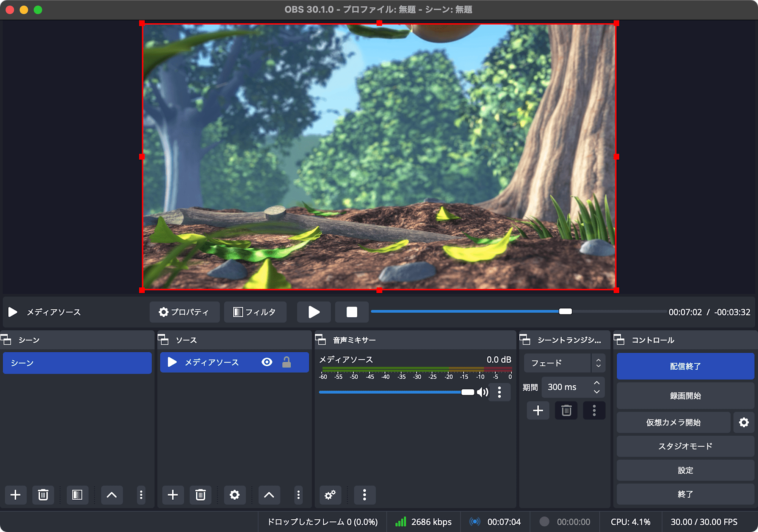Image resolution: width=758 pixels, height=532 pixels.
Task: Click the 30.00 / 30.00 FPS status
Action: click(704, 522)
